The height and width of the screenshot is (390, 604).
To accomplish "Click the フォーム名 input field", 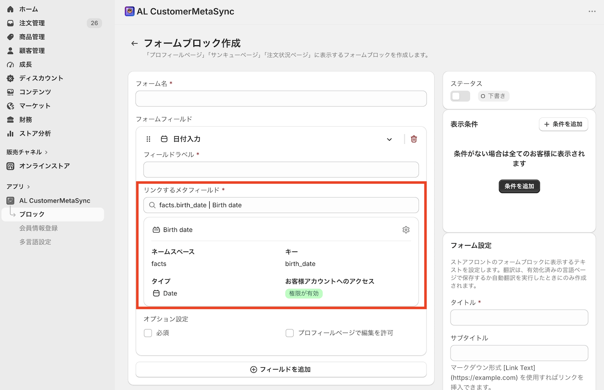I will (281, 99).
